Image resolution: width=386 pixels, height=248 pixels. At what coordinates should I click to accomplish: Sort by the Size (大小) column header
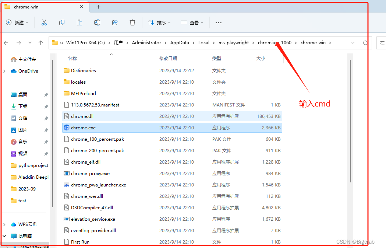click(261, 59)
